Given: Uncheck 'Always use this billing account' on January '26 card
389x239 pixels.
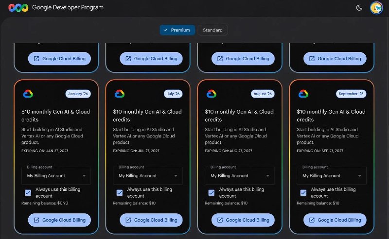Looking at the screenshot, I should 28,193.
